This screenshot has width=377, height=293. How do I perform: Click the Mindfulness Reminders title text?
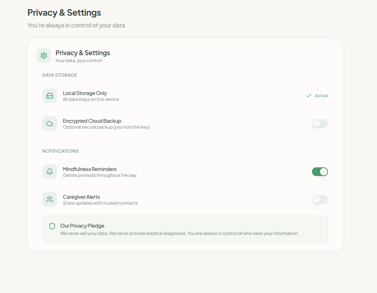(x=90, y=169)
